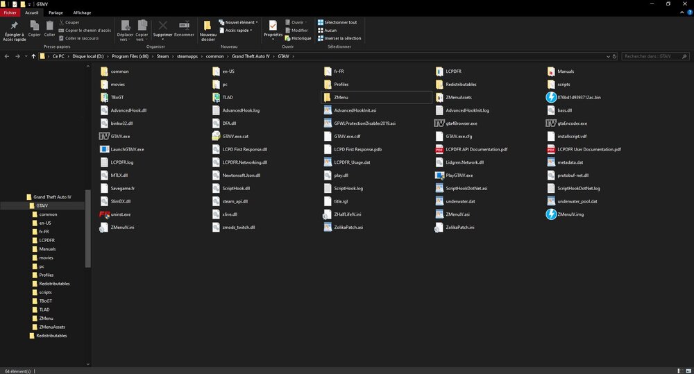694x374 pixels.
Task: Select LCPDFR API Documentation.pdf
Action: point(471,149)
